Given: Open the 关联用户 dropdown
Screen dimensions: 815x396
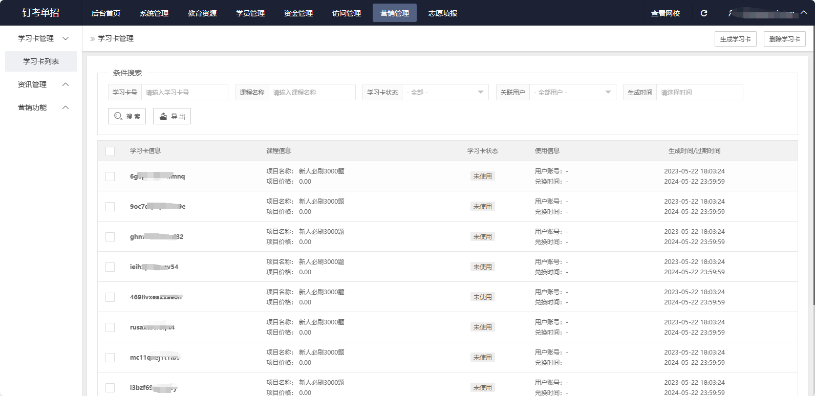Looking at the screenshot, I should point(572,92).
